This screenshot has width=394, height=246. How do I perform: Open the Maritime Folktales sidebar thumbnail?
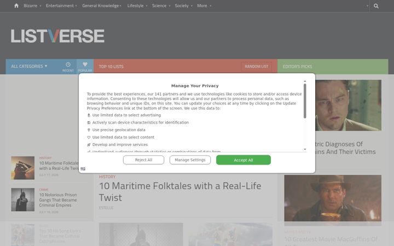click(22, 168)
